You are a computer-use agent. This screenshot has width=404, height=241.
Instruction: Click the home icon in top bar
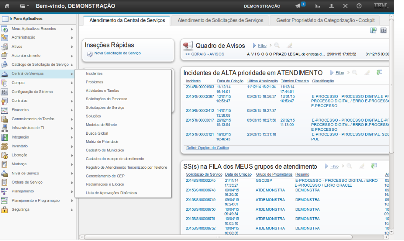(x=7, y=6)
